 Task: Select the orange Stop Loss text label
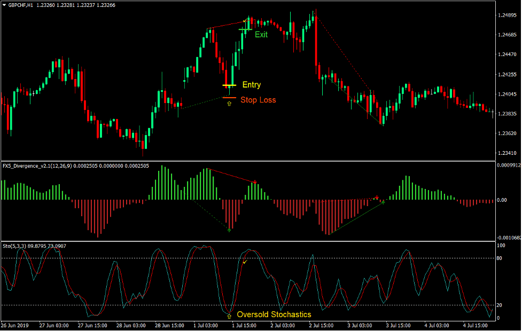coord(258,100)
